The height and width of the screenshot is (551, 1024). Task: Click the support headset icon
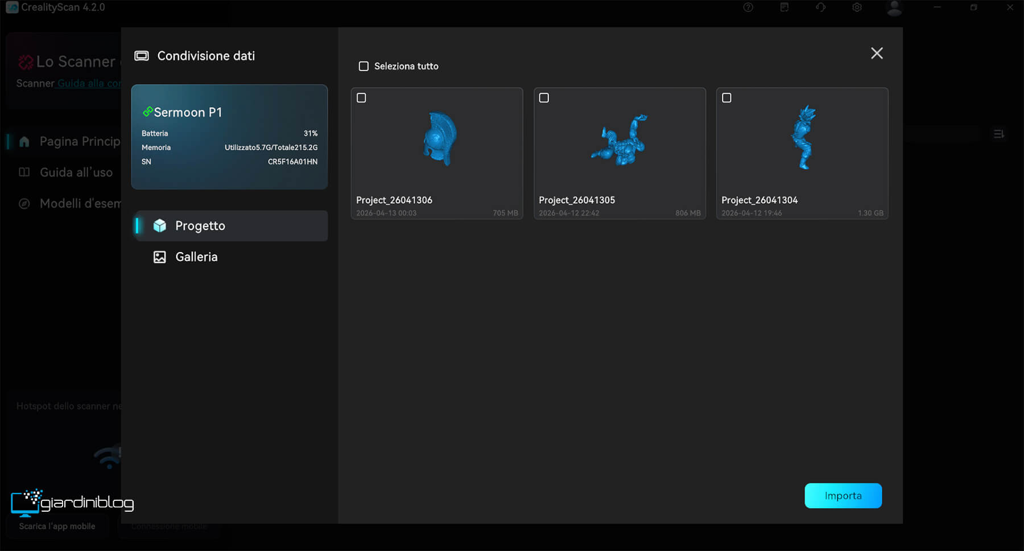(x=820, y=7)
